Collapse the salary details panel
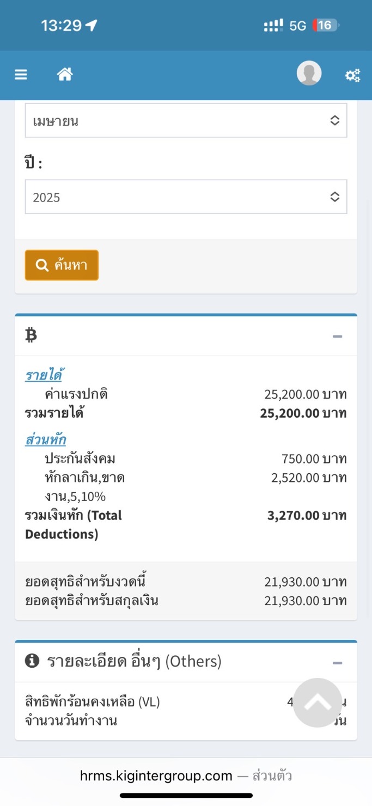Screen dimensions: 372x806 (x=337, y=336)
